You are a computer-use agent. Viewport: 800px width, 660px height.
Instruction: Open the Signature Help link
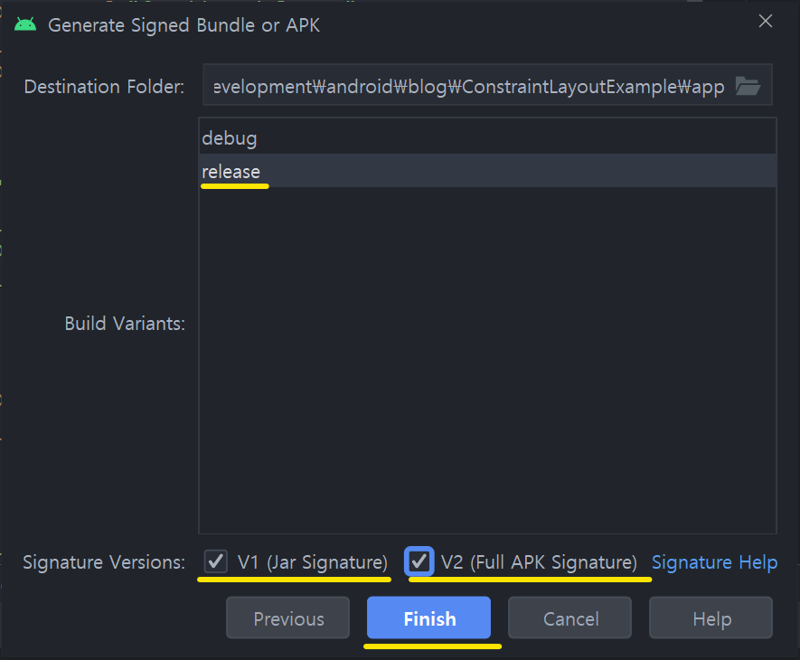pyautogui.click(x=714, y=562)
